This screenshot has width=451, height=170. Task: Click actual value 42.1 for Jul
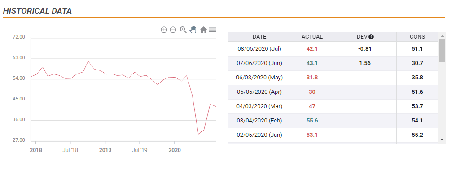point(312,49)
